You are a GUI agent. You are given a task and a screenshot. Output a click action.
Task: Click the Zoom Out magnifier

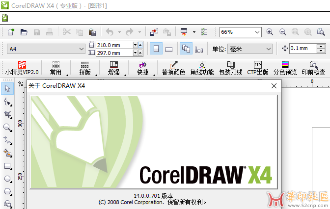tap(282, 32)
